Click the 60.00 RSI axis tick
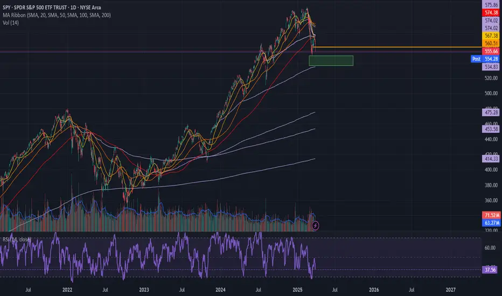The width and height of the screenshot is (502, 296). point(490,248)
